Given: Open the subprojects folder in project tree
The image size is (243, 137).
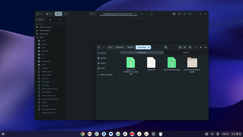Looking at the screenshot, I should (46, 61).
